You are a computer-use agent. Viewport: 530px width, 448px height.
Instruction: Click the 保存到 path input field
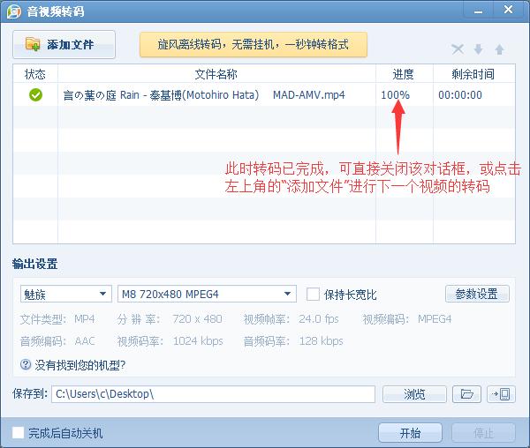213,394
